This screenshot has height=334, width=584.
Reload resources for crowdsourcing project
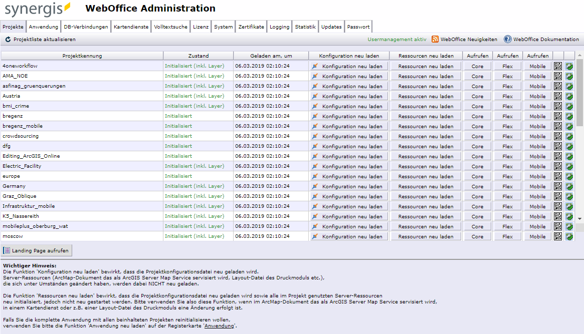[x=426, y=136]
